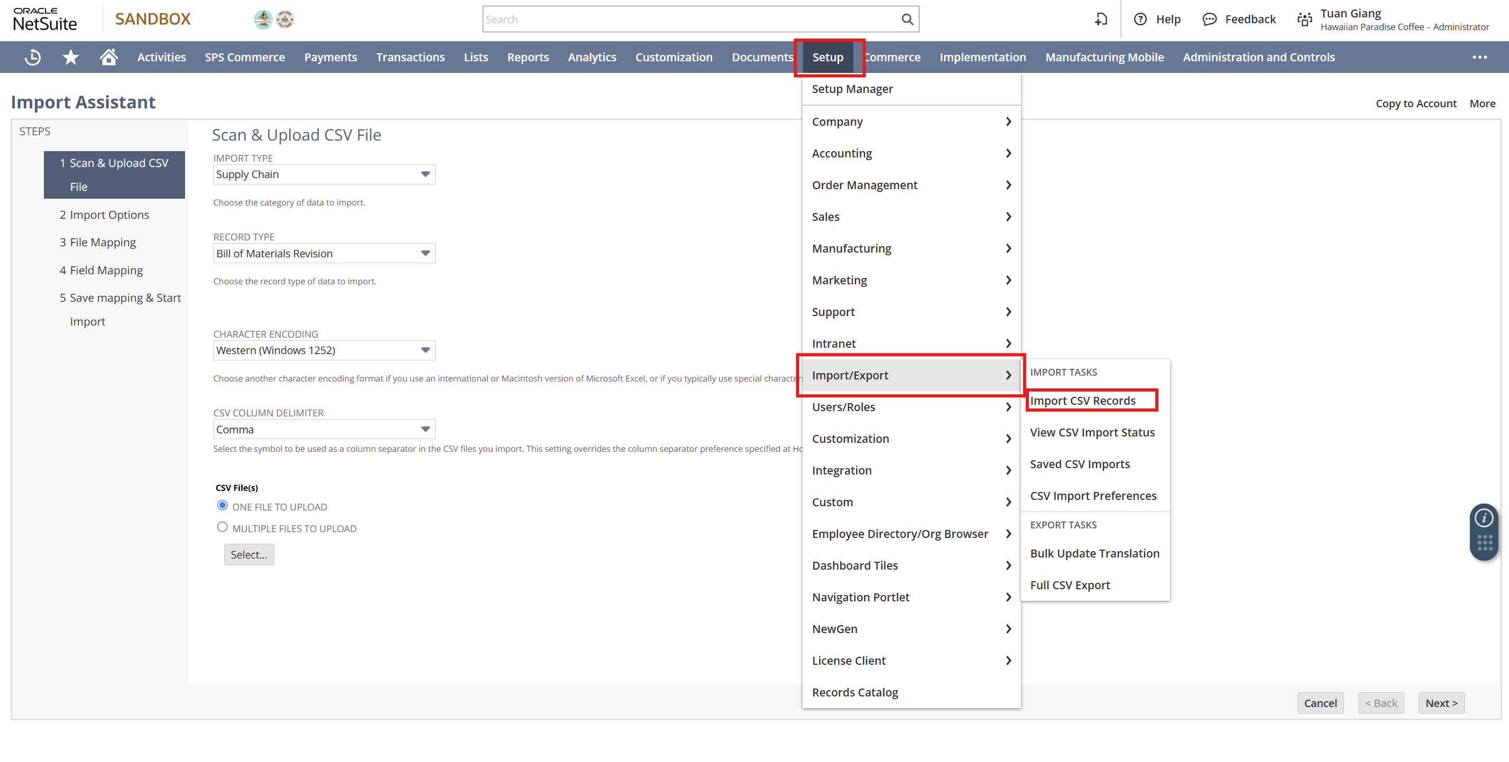Open Setup Manager menu item
The image size is (1509, 762).
pos(911,89)
